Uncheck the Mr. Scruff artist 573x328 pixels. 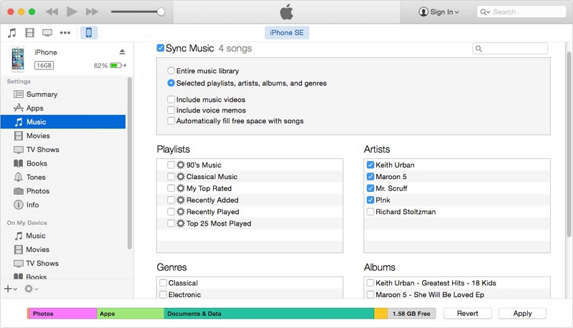click(370, 188)
